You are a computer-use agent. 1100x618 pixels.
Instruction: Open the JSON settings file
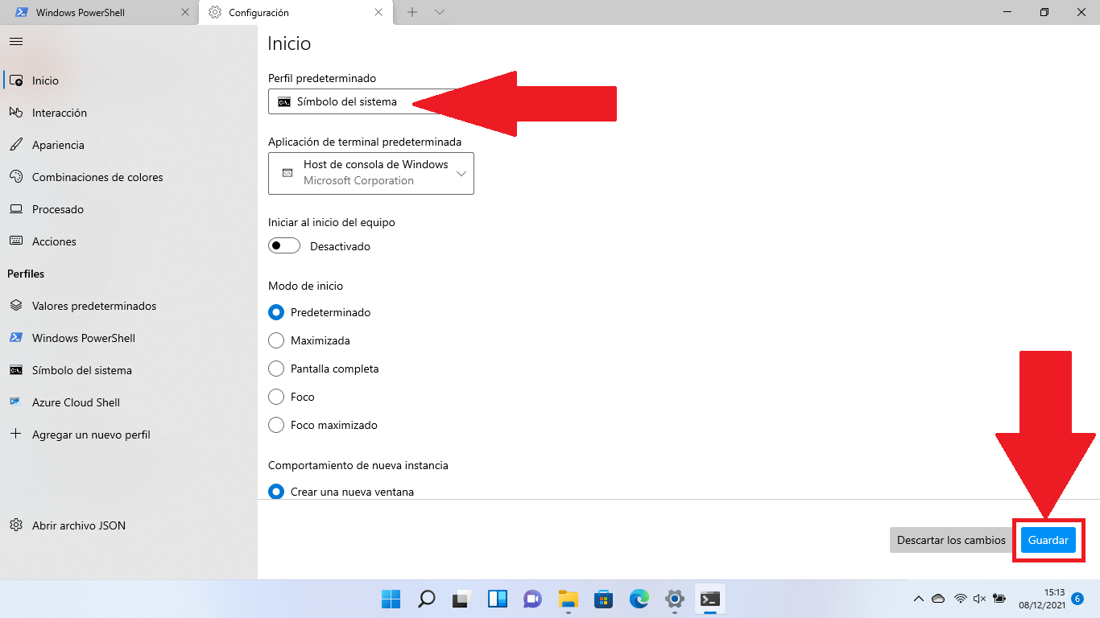(129, 525)
